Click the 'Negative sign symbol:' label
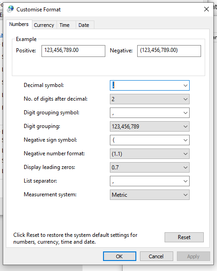 coord(50,140)
